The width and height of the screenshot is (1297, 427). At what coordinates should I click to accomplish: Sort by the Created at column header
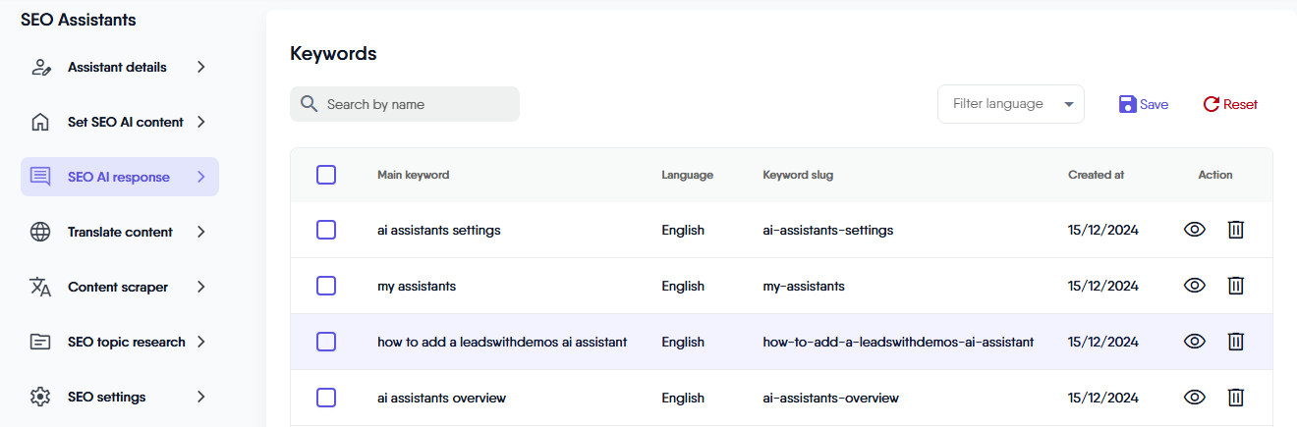click(1096, 175)
